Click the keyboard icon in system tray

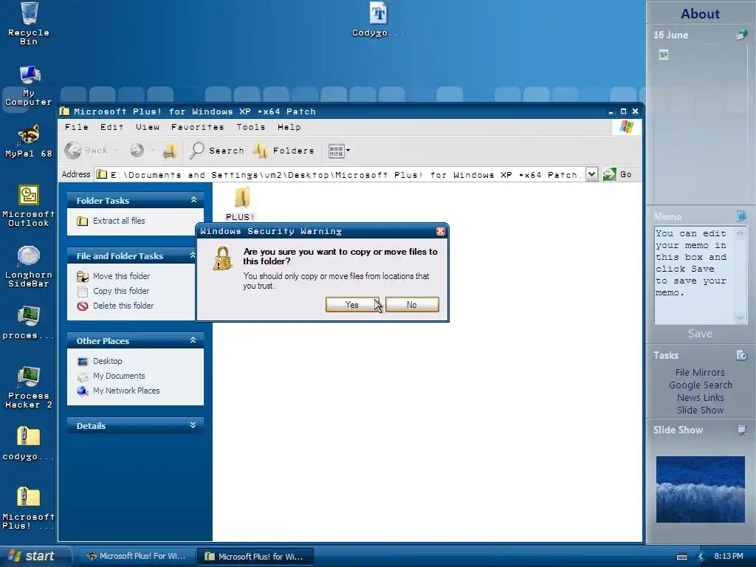pyautogui.click(x=681, y=557)
